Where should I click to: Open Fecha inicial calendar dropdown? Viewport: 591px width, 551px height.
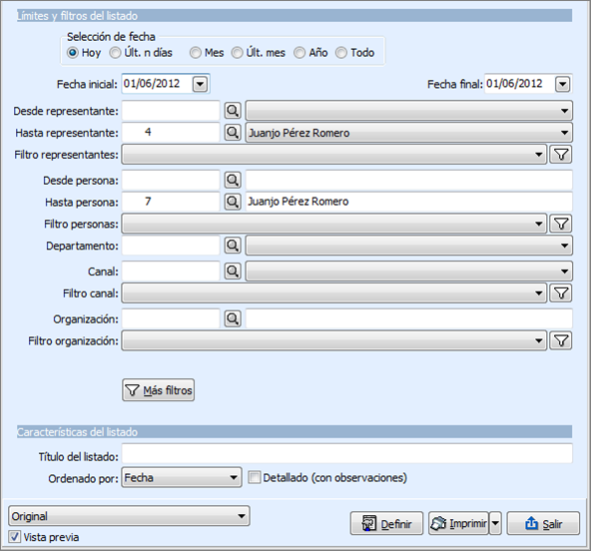click(x=200, y=84)
